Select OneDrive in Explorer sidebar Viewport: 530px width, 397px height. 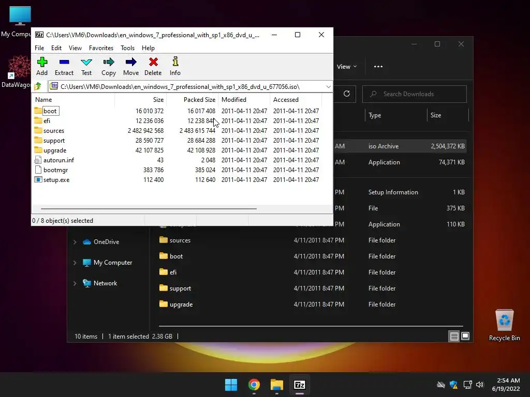point(101,242)
